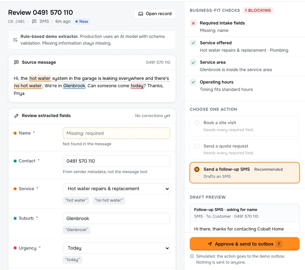Click "Hot water repairs & replacement · Plumbing" detail
Viewport: 305px width, 270px height.
tap(244, 50)
